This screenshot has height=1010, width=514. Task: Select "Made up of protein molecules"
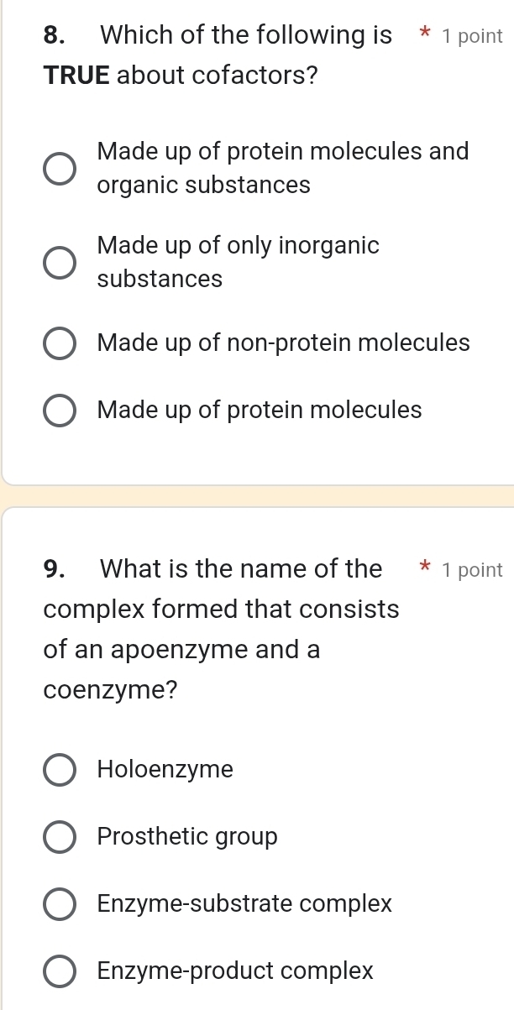(x=259, y=410)
